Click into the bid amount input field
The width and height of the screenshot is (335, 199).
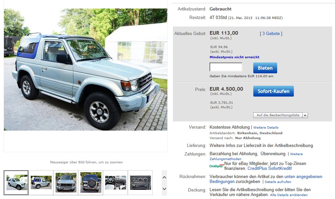click(x=226, y=67)
